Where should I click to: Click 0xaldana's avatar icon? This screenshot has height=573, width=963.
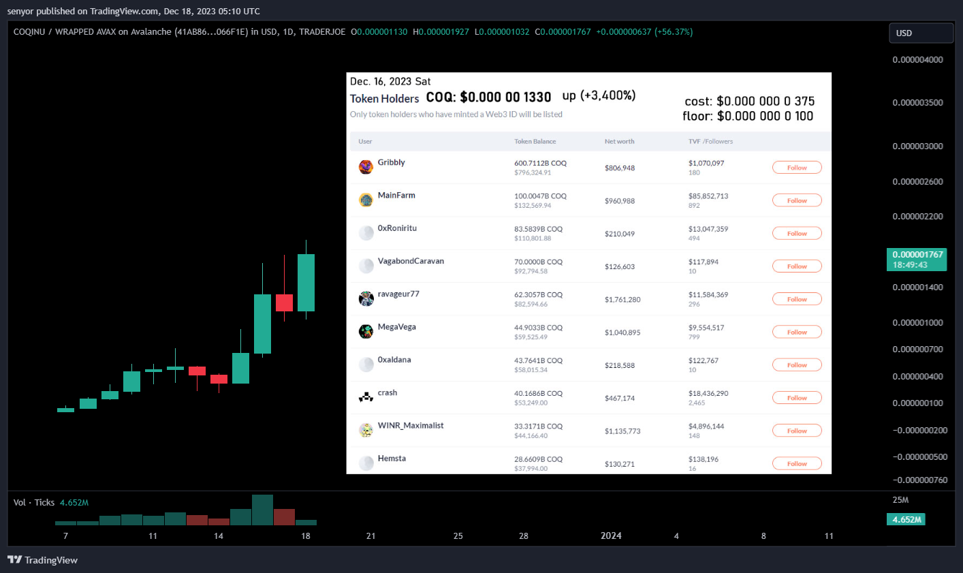click(366, 365)
